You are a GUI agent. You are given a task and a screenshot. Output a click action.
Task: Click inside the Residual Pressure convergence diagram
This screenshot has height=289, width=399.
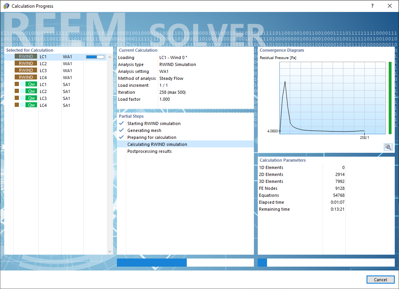point(332,98)
